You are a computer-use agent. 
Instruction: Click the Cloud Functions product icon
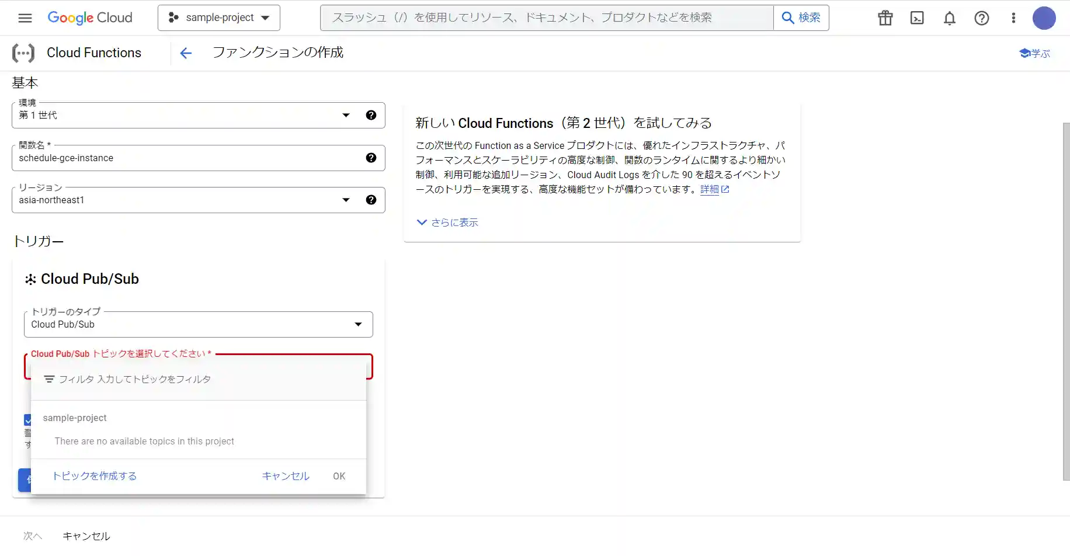point(23,53)
